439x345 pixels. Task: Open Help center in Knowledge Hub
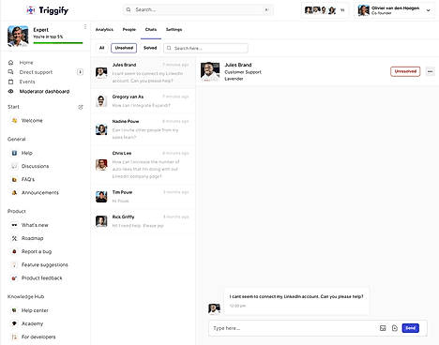pos(35,310)
